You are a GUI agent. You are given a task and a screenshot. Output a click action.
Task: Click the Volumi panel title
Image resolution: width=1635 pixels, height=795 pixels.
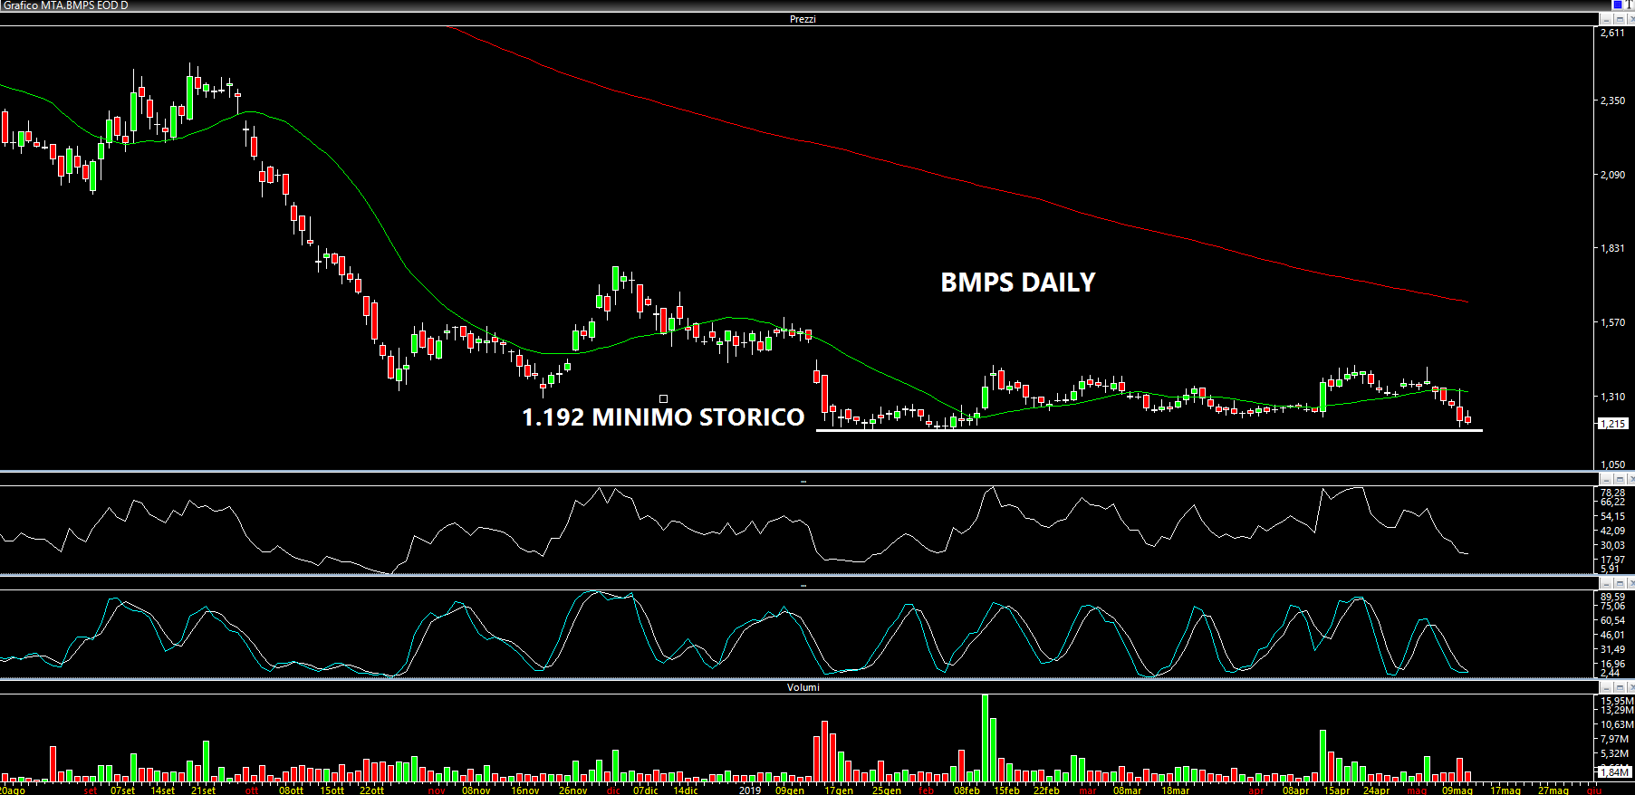pyautogui.click(x=803, y=687)
